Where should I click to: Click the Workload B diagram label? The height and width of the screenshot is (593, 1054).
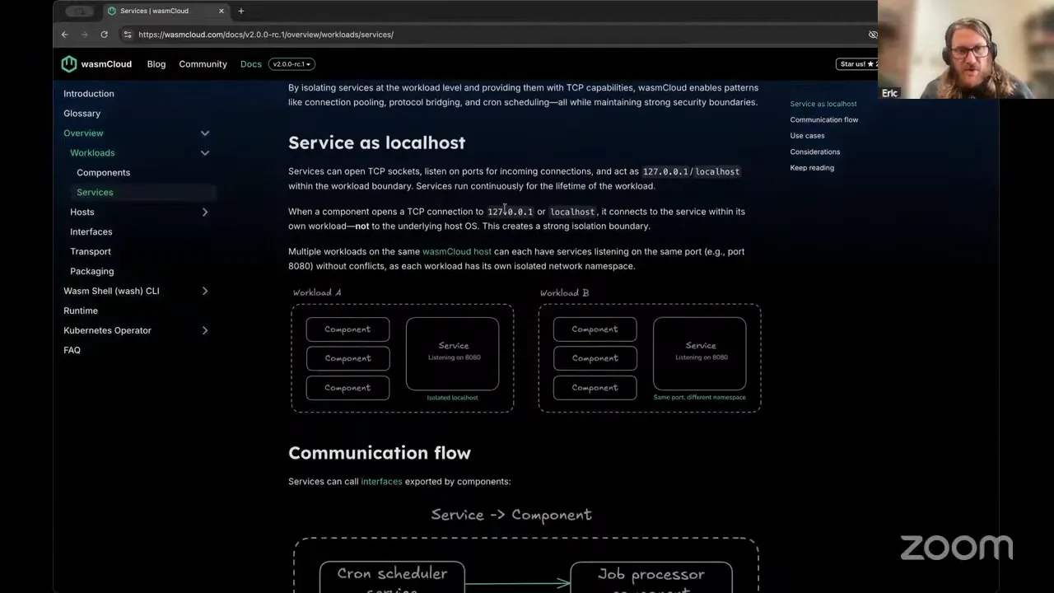click(x=564, y=292)
